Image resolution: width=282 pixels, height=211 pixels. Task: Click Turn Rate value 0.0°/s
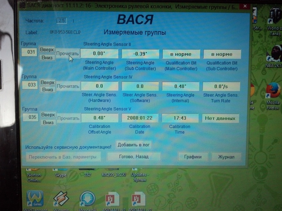(x=221, y=86)
